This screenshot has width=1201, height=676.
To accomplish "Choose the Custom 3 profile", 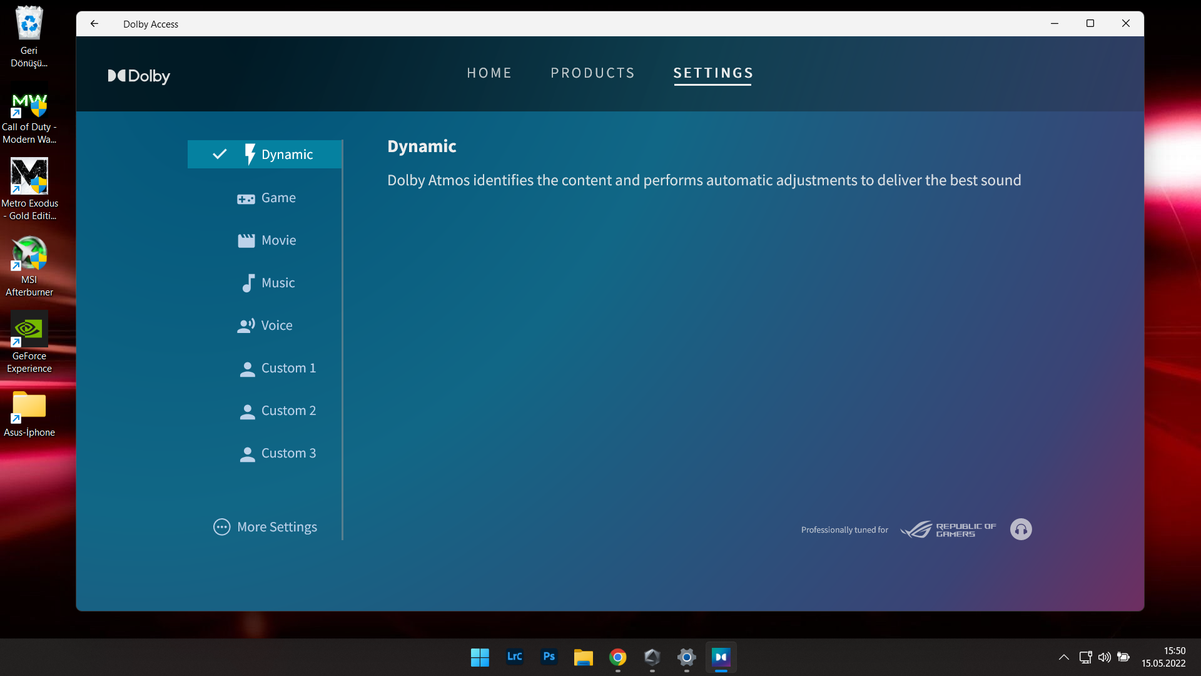I will click(x=288, y=453).
